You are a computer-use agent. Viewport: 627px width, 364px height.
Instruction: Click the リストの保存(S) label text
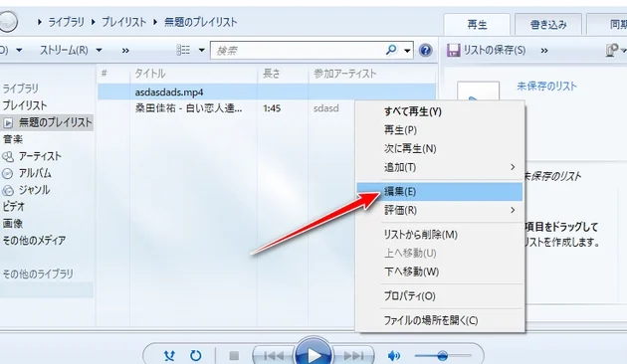point(495,51)
